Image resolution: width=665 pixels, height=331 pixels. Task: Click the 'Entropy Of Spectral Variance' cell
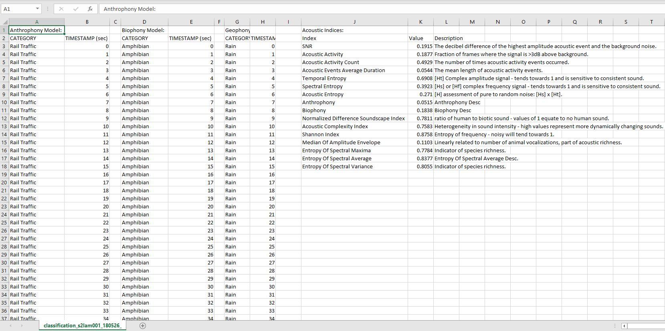click(x=354, y=166)
